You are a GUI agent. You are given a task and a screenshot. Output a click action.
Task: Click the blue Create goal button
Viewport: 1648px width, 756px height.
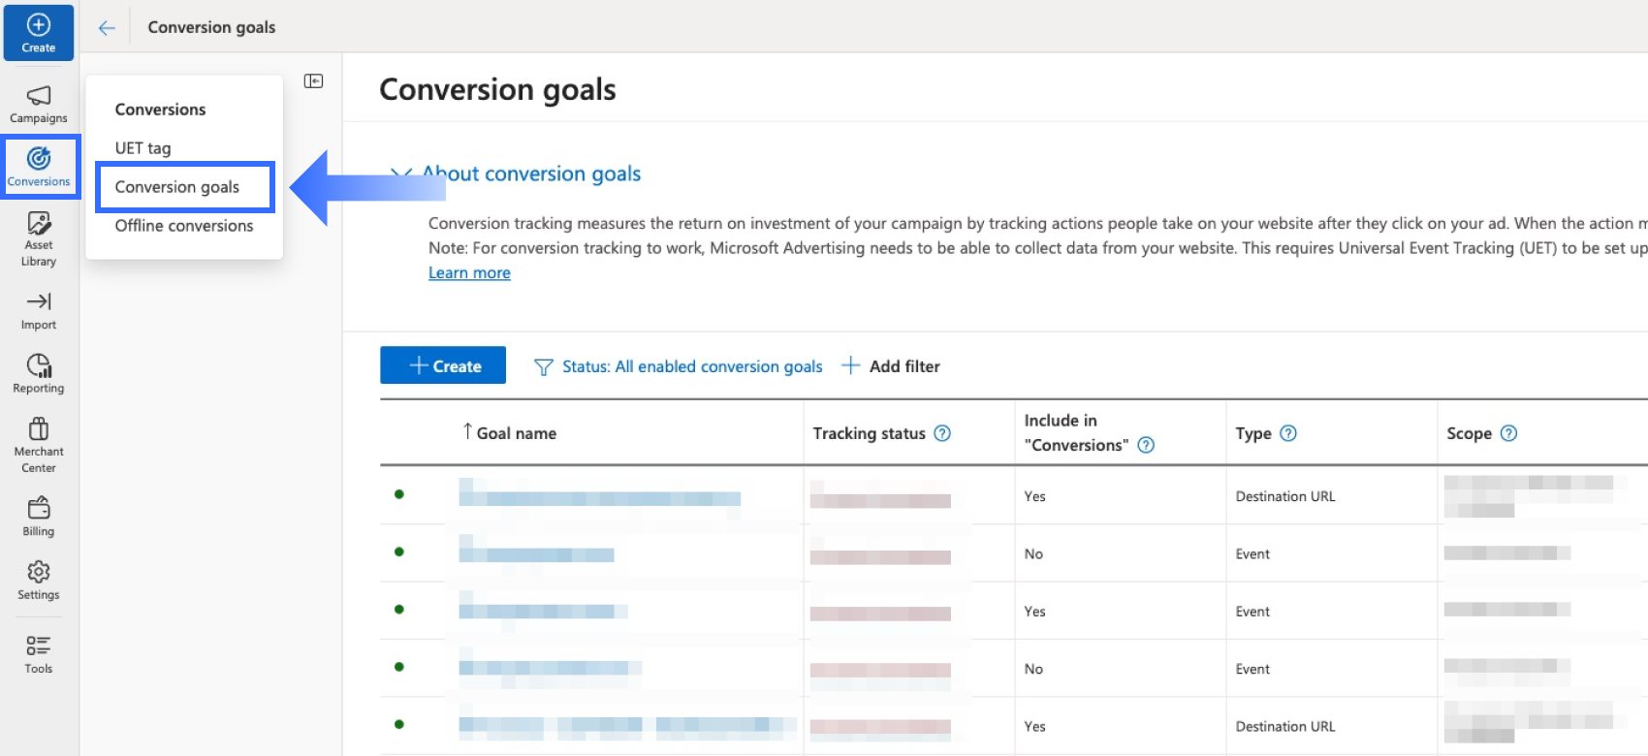pyautogui.click(x=443, y=365)
